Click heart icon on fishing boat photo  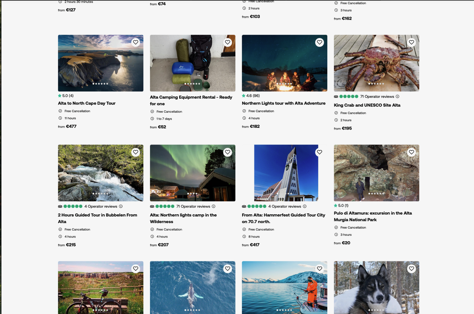pyautogui.click(x=319, y=269)
